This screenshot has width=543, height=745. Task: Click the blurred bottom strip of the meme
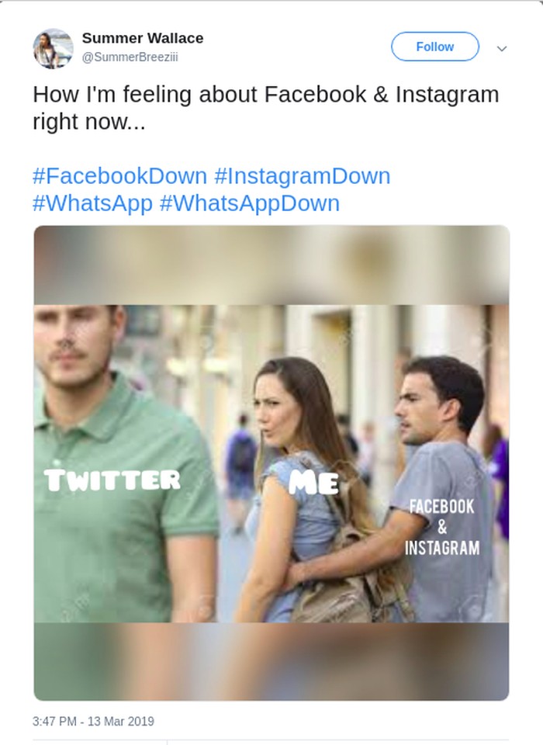(271, 661)
